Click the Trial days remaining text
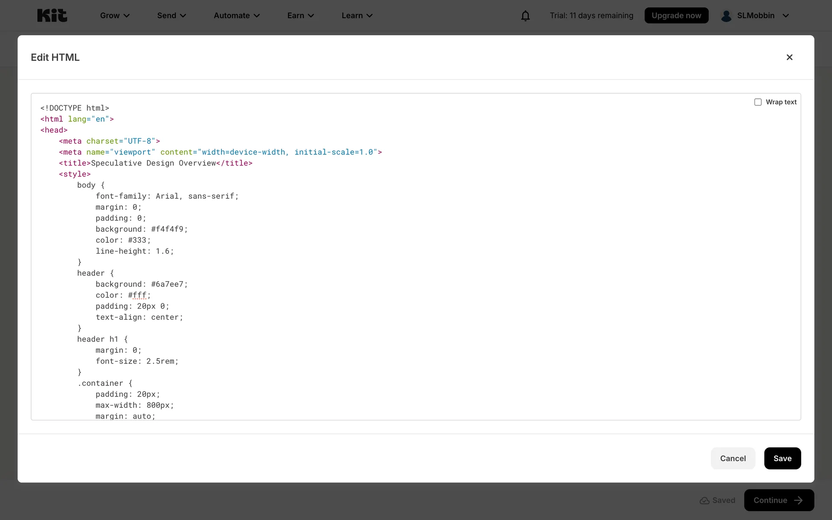832x520 pixels. point(591,16)
